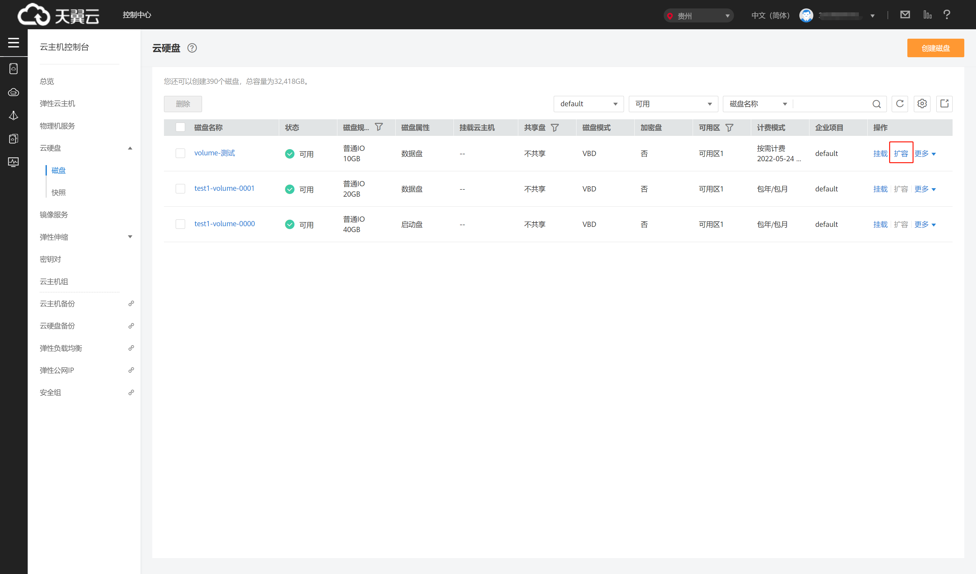Expand the 可用 status filter dropdown
Screen dimensions: 976x574
tap(673, 104)
